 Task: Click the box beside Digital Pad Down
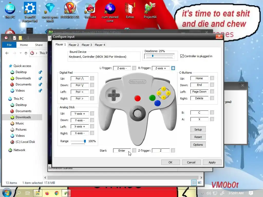[92, 85]
